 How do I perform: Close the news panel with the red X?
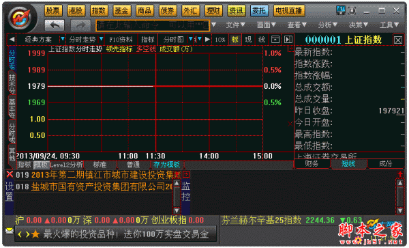pos(10,174)
